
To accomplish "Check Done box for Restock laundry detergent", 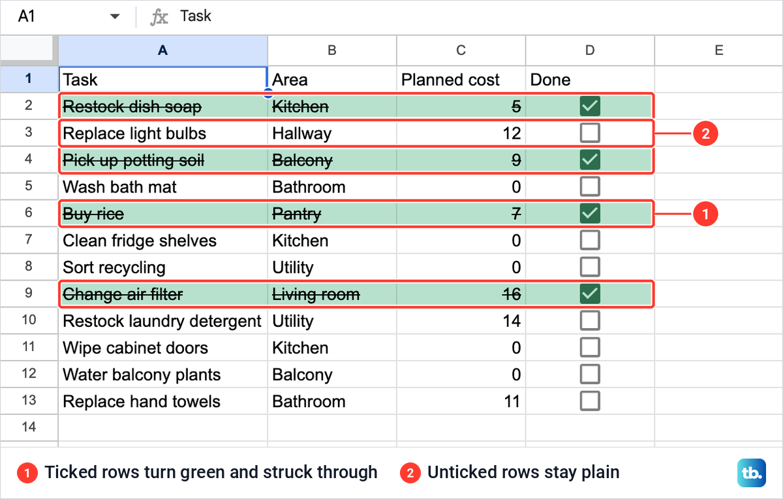I will tap(590, 321).
